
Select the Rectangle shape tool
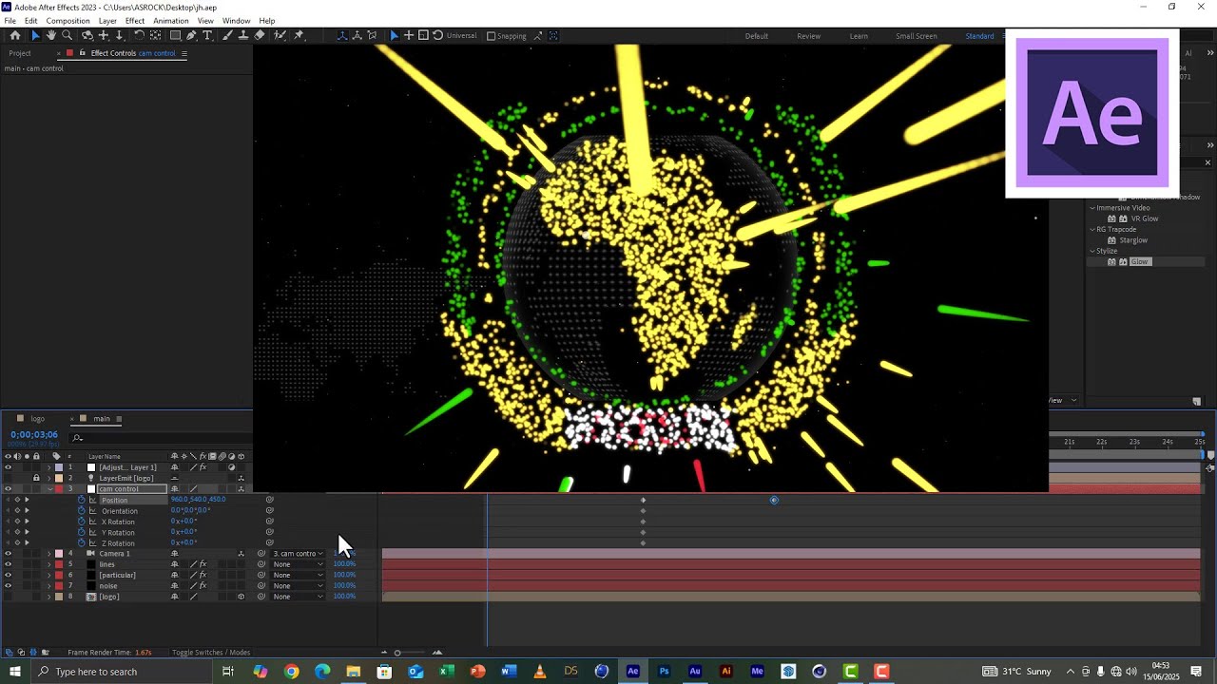coord(175,35)
